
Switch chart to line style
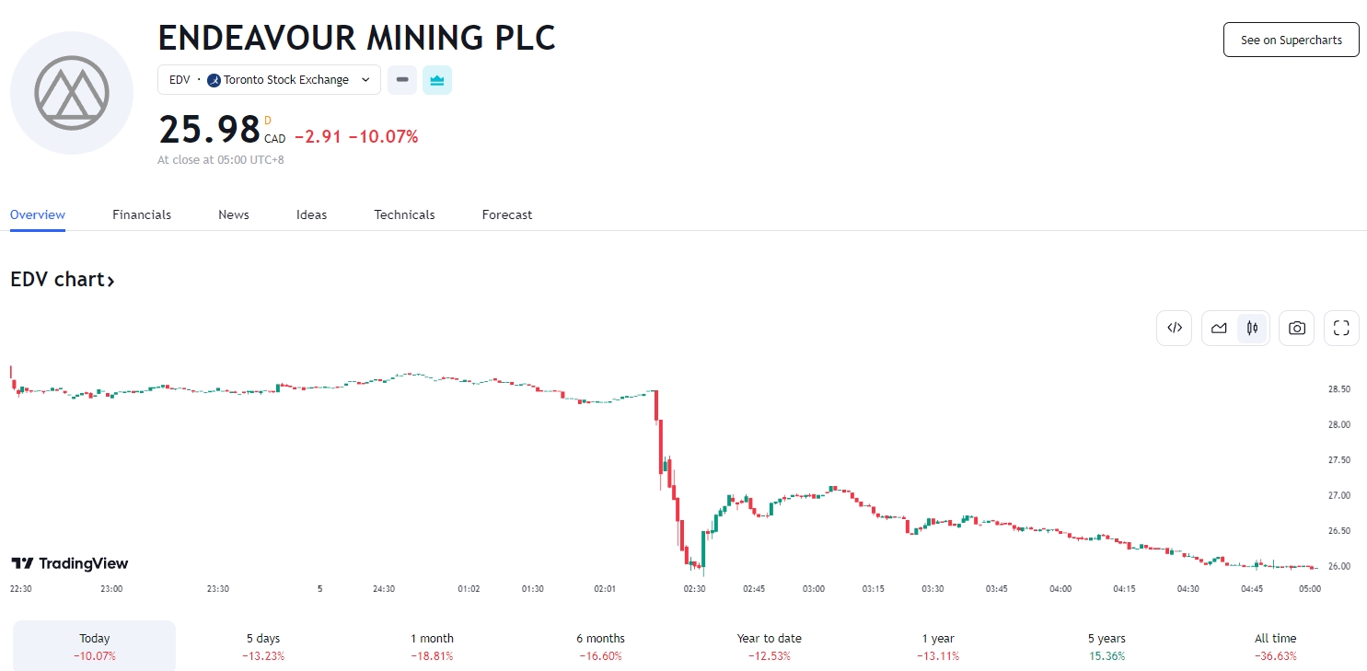(x=1219, y=328)
